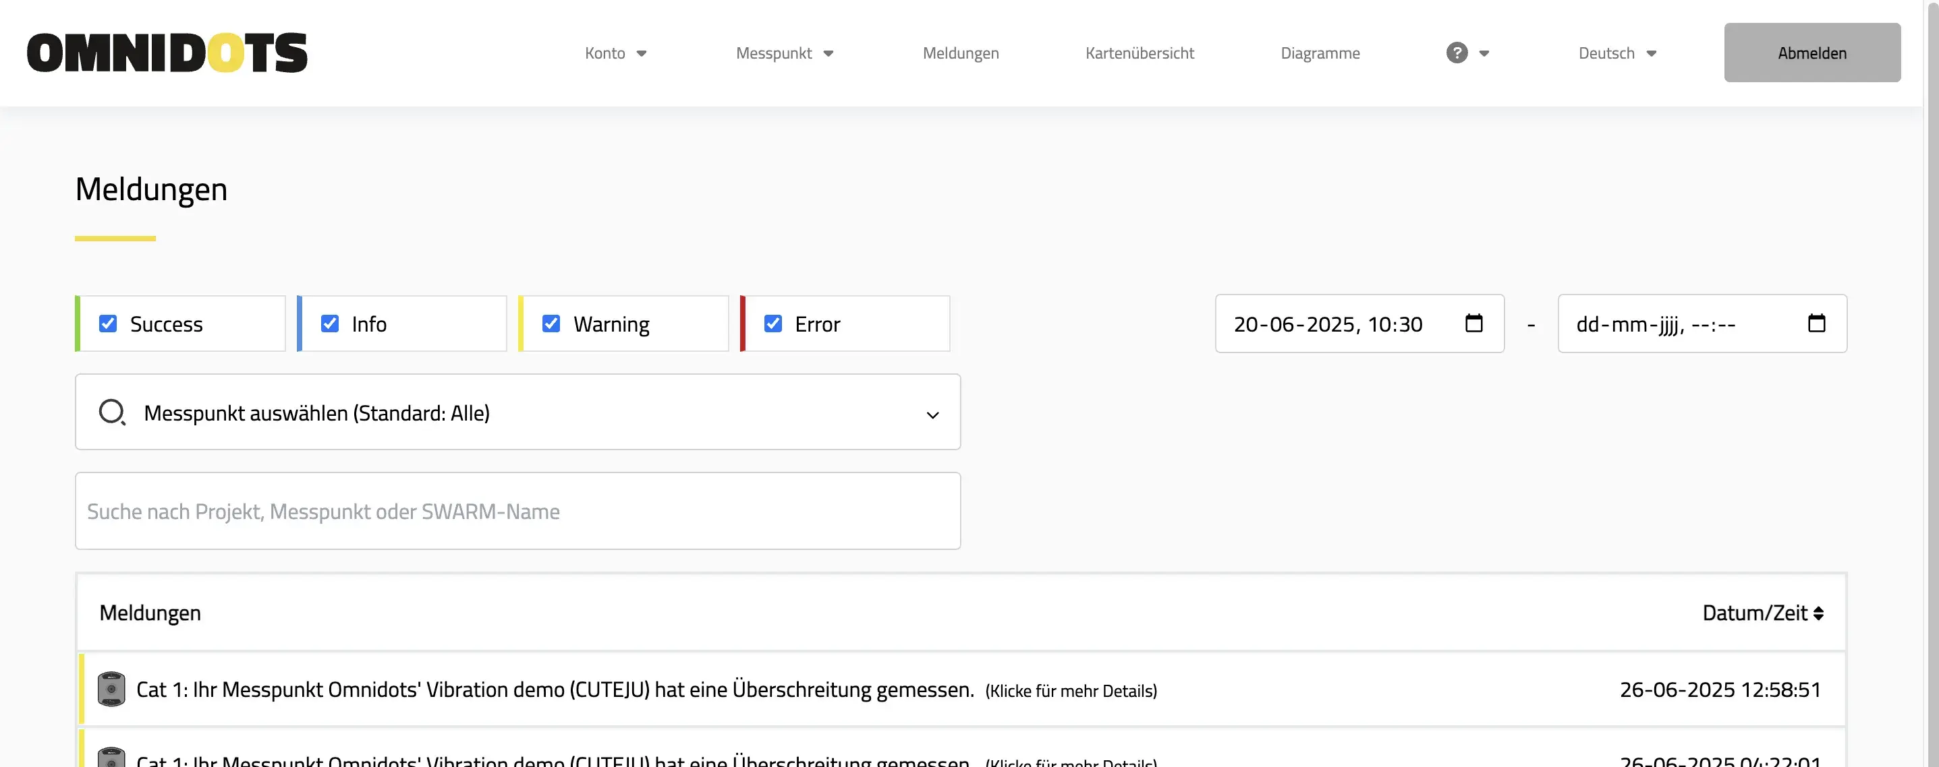
Task: Expand the Konto dropdown menu
Action: click(615, 53)
